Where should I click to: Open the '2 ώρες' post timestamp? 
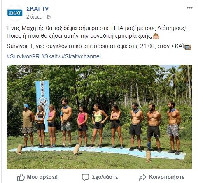click(34, 17)
